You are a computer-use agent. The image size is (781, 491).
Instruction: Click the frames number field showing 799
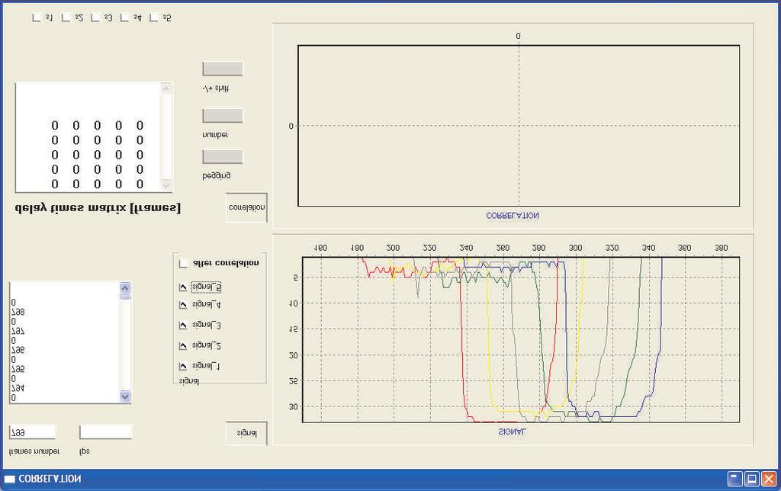pos(32,432)
